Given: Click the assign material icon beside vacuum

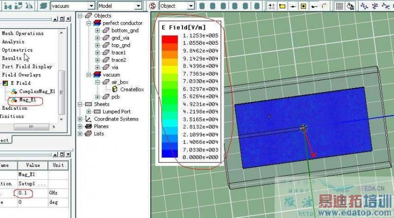Looking at the screenshot, I should tap(44, 6).
